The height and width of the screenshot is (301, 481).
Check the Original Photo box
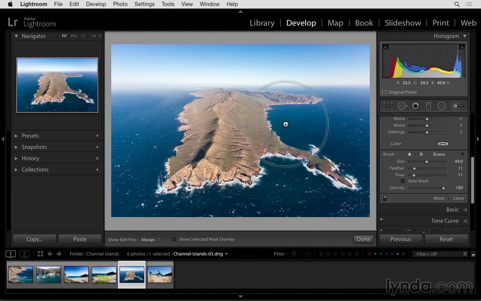pyautogui.click(x=384, y=92)
